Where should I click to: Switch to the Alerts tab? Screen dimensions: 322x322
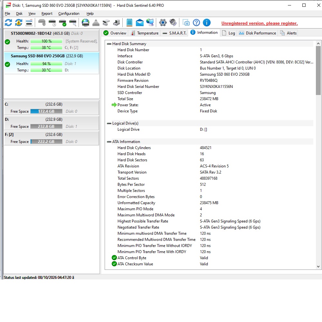288,33
